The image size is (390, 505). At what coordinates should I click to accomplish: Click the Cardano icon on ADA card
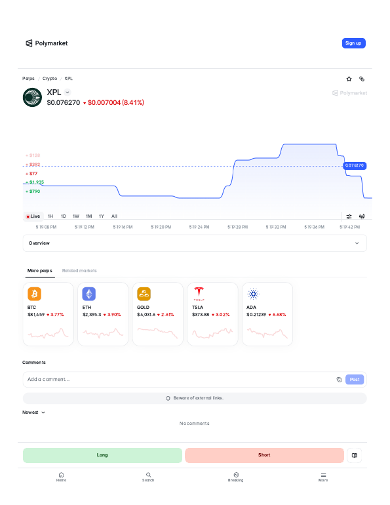254,294
